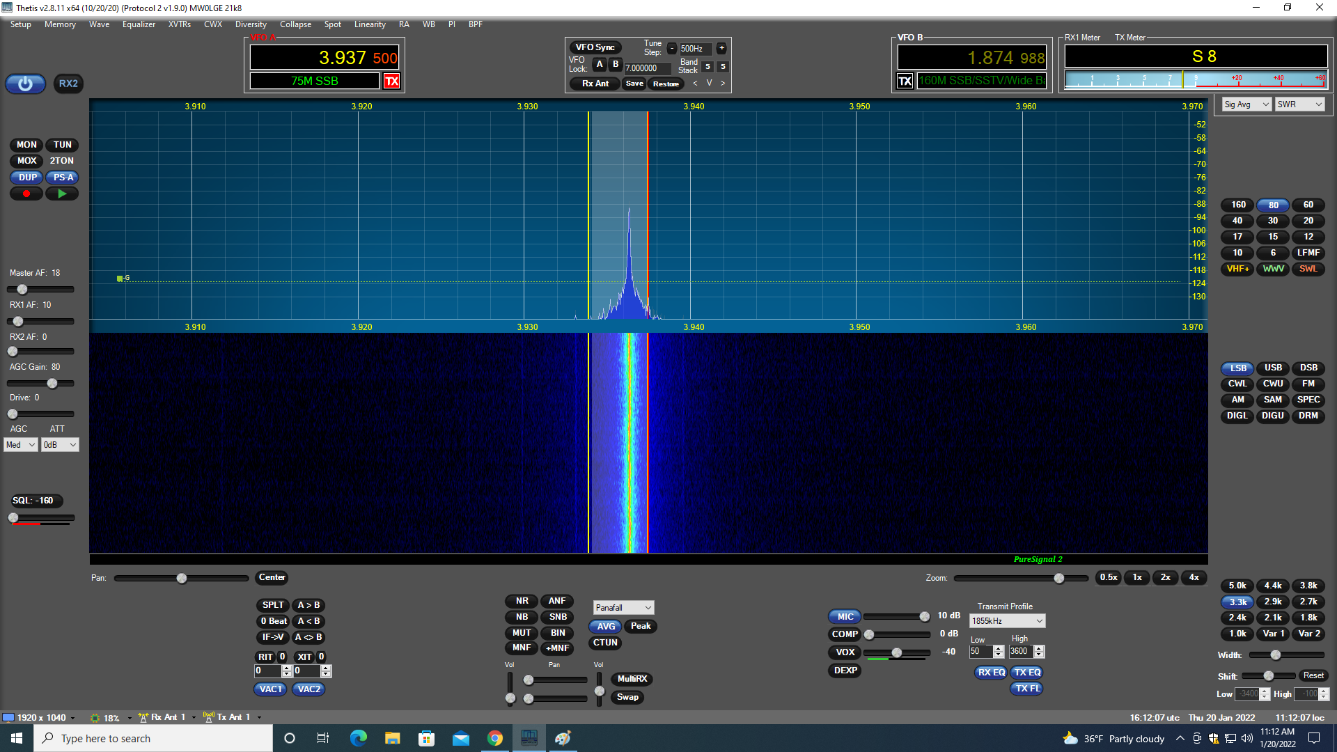Screen dimensions: 1337x752
Task: Toggle the RX2 receiver button
Action: pyautogui.click(x=68, y=84)
